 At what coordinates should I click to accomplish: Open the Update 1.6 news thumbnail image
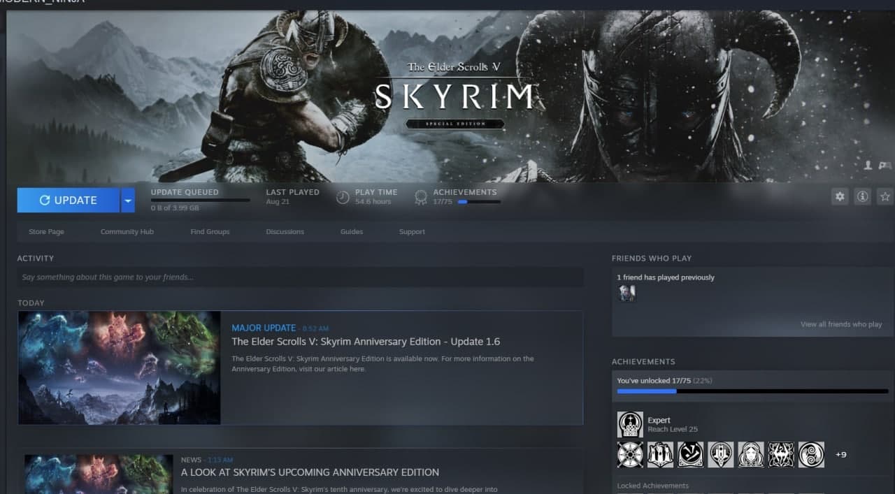[120, 368]
